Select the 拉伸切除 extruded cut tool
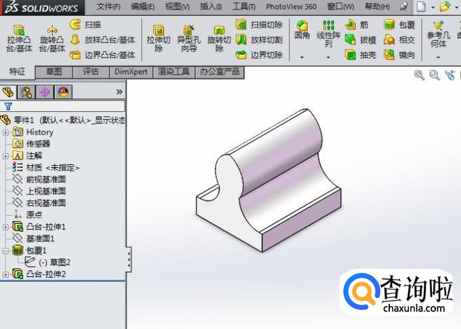461x329 pixels. [159, 38]
